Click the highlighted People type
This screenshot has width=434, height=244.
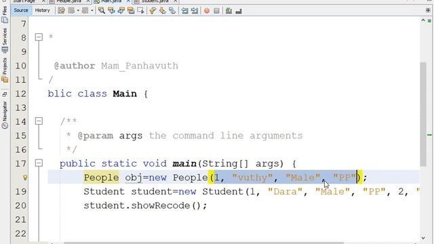pyautogui.click(x=101, y=178)
